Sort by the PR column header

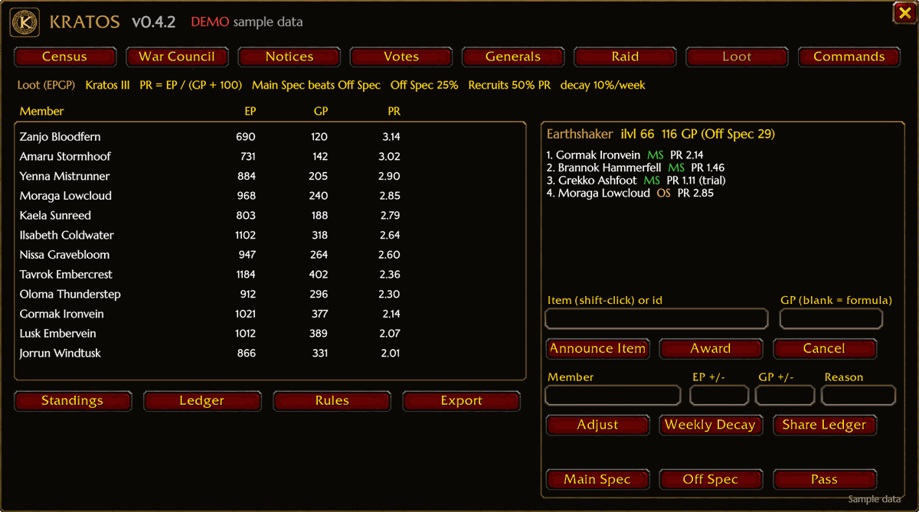[394, 112]
